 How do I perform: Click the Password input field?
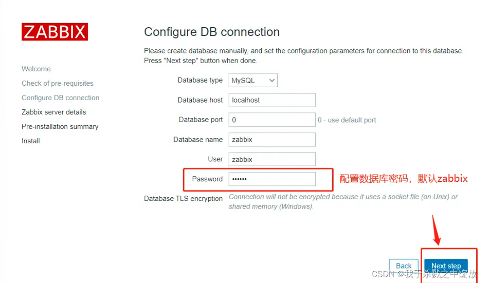pos(272,179)
